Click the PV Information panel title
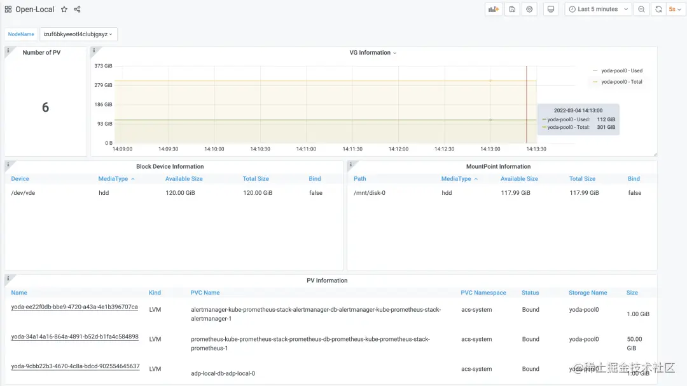This screenshot has width=687, height=386. (327, 281)
